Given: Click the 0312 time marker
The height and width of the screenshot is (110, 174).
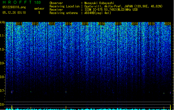Looking at the screenshot, I should [x=35, y=24].
